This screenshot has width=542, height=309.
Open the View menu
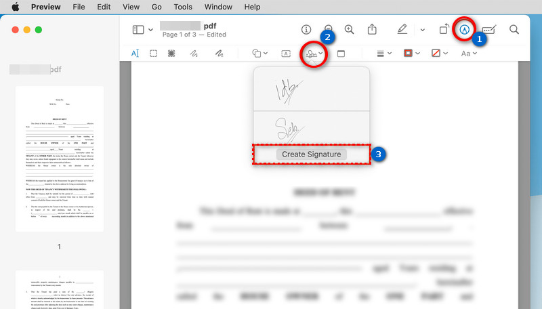131,7
